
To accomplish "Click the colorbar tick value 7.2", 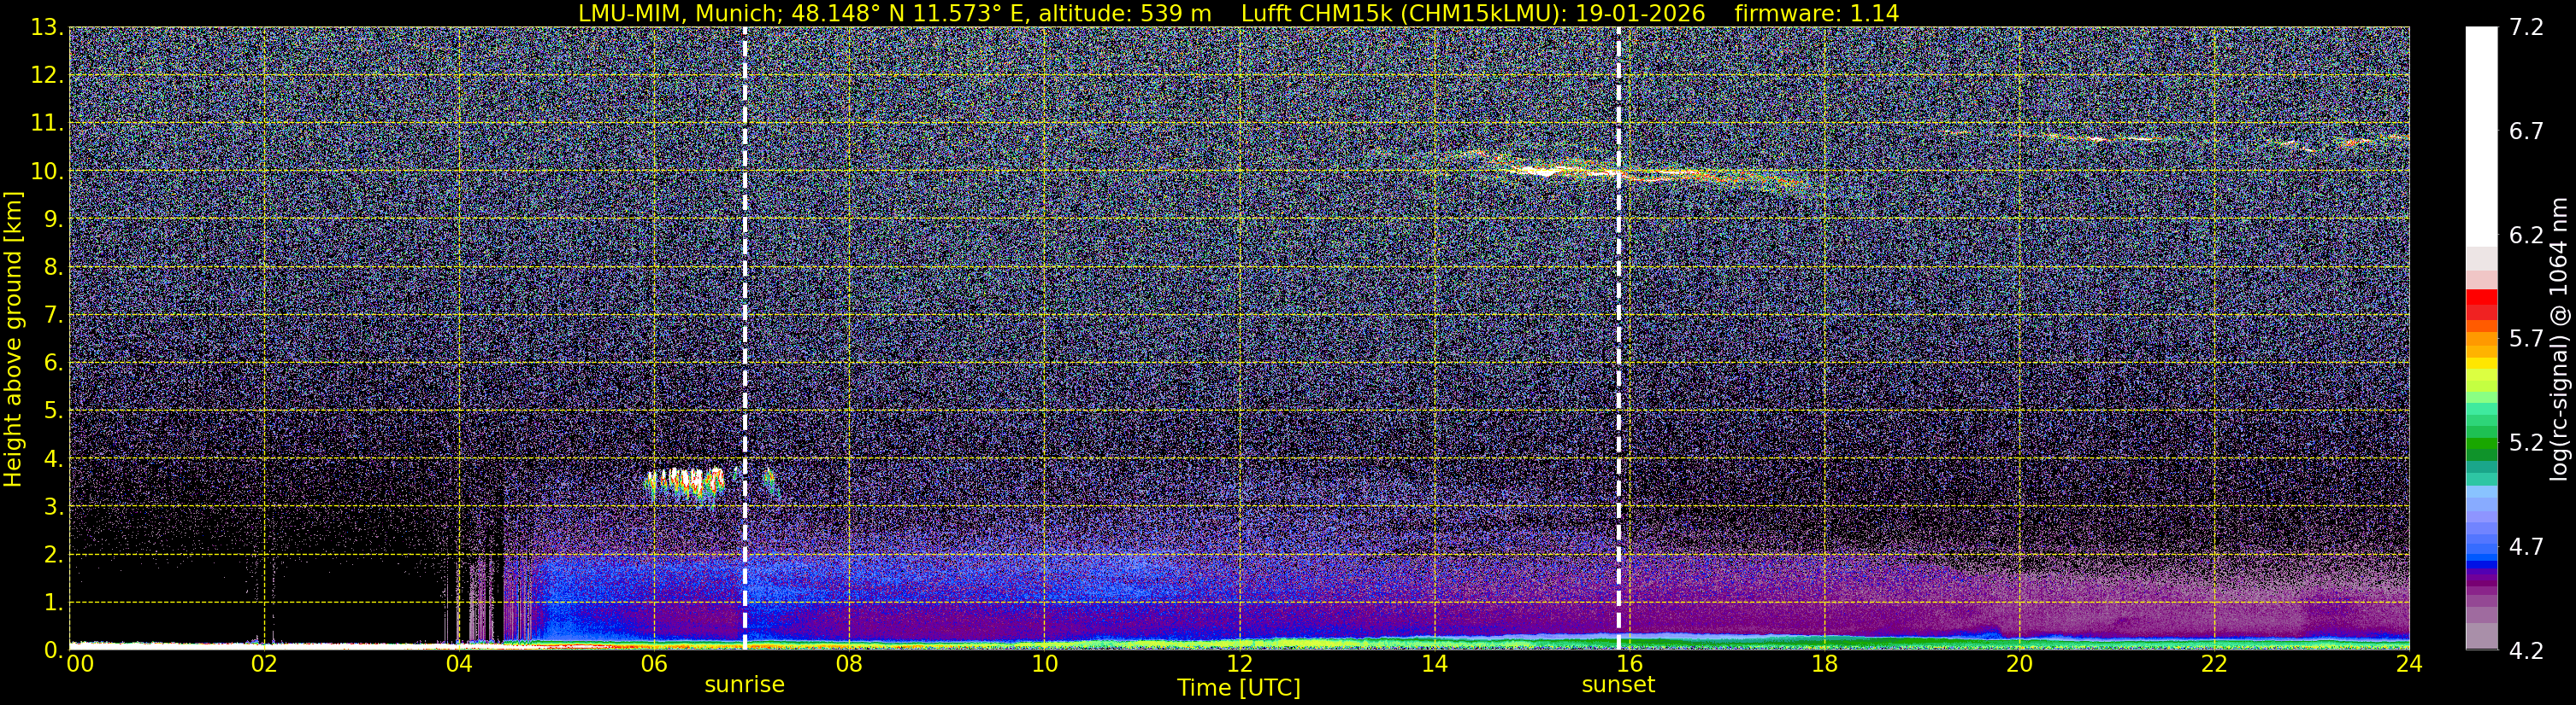I will pyautogui.click(x=2526, y=27).
